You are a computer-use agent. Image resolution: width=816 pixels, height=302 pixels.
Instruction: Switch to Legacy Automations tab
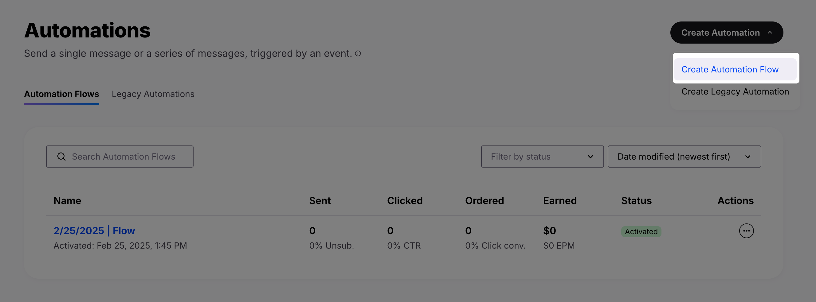coord(153,94)
